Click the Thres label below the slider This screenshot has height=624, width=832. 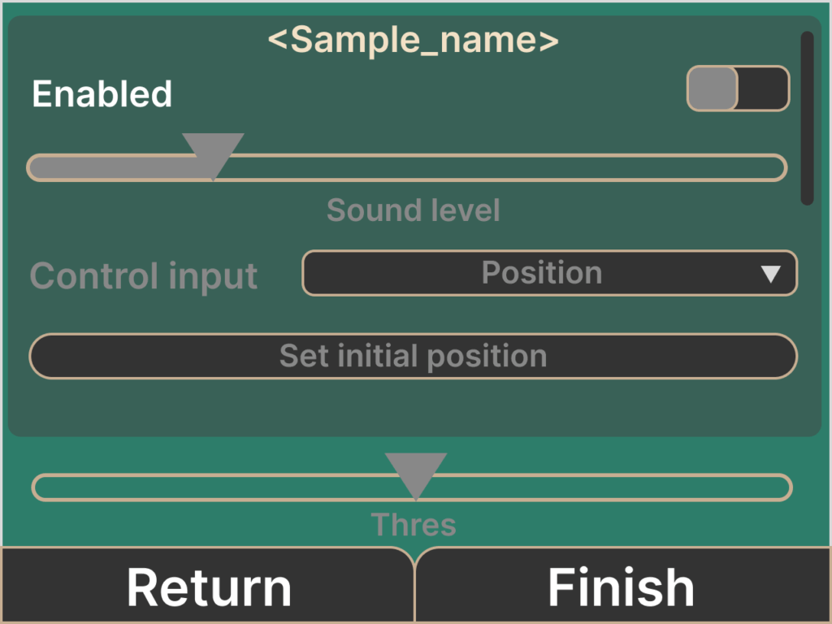click(x=413, y=525)
